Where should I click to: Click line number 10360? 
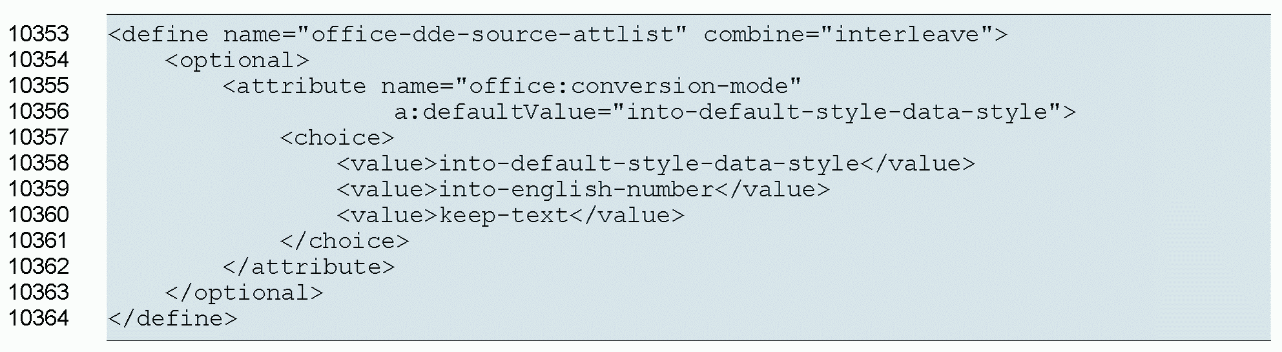pos(38,214)
